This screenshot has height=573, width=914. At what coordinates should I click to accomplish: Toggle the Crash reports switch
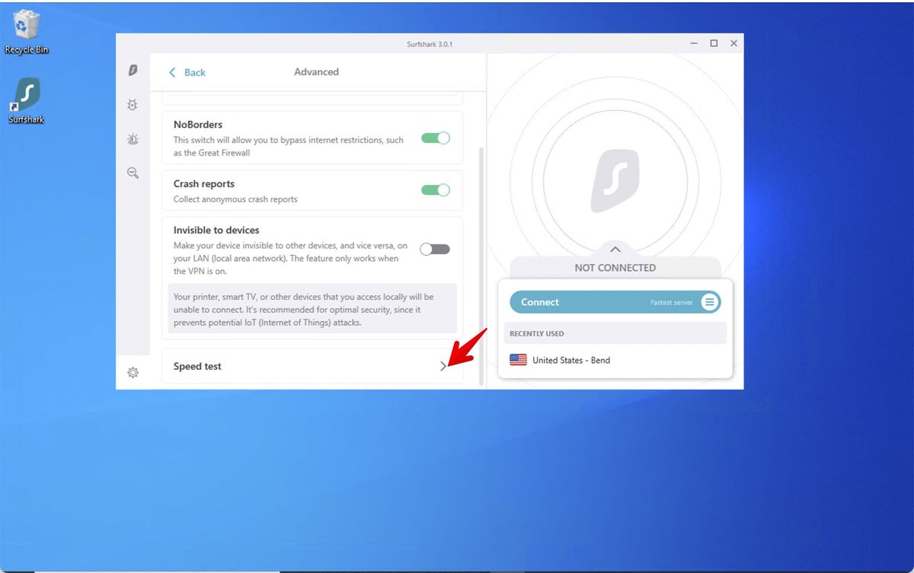(436, 190)
